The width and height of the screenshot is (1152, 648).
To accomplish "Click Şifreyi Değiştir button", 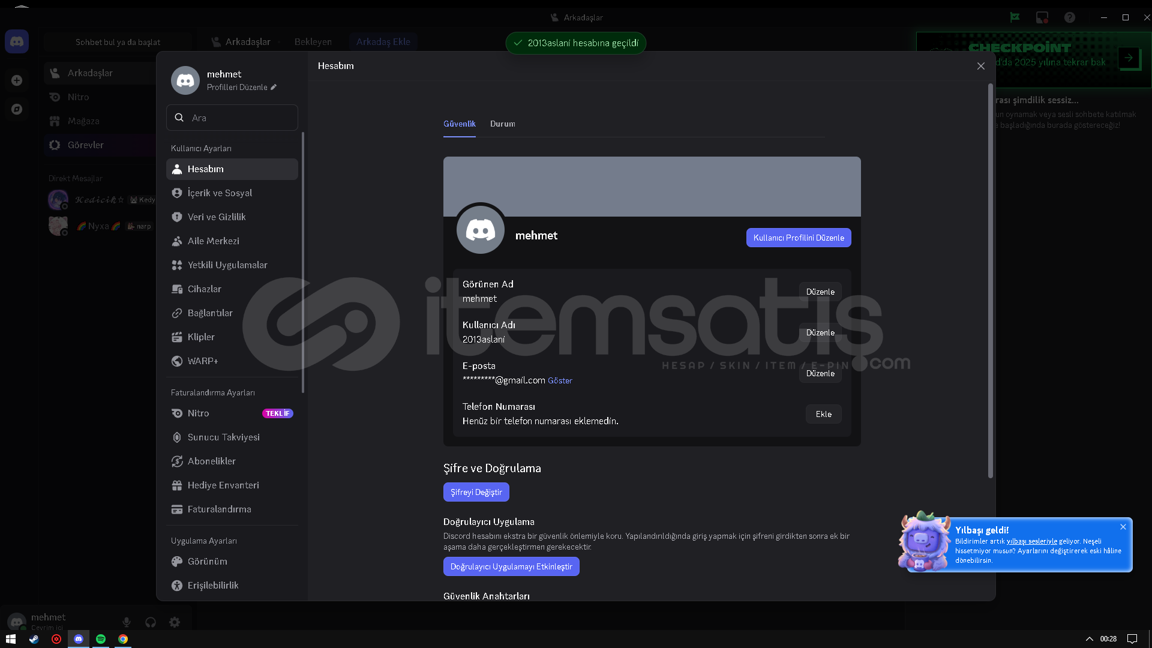I will 476,492.
